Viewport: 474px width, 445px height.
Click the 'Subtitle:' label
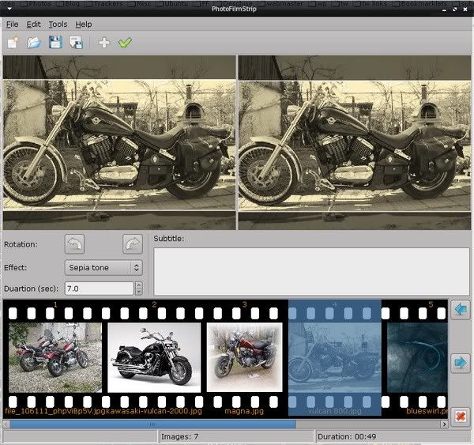point(169,239)
